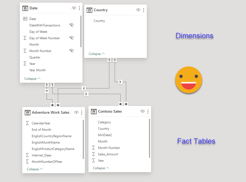Hide the Adventure Work Sales table
This screenshot has height=182, width=246.
76,113
